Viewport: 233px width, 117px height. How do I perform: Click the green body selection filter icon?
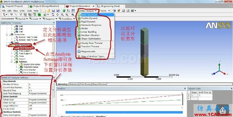click(x=39, y=15)
